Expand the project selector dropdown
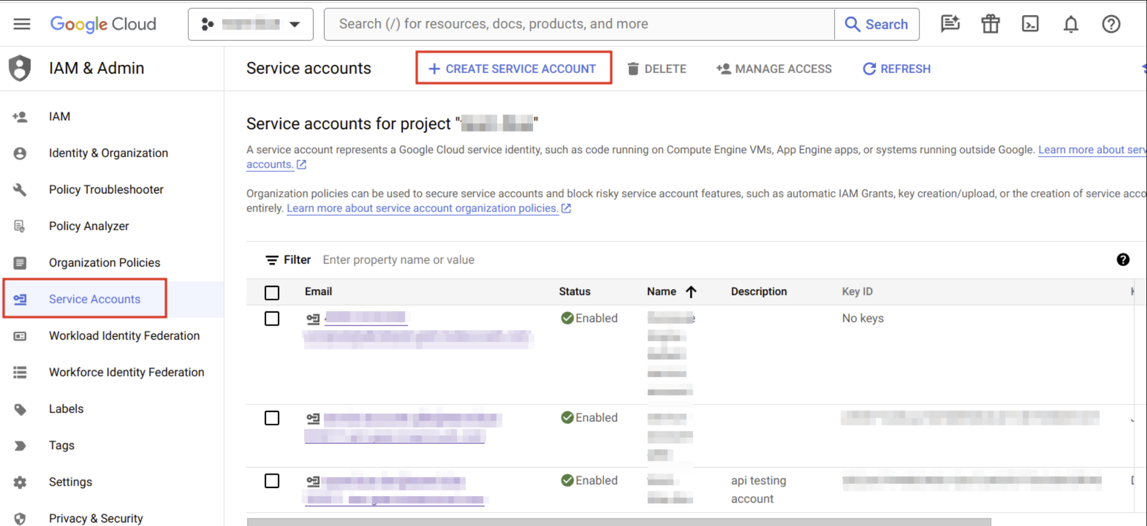The image size is (1147, 526). pyautogui.click(x=250, y=24)
